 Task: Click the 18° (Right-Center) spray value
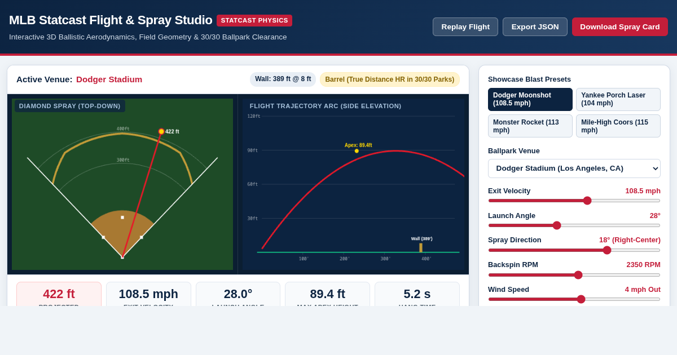(630, 240)
